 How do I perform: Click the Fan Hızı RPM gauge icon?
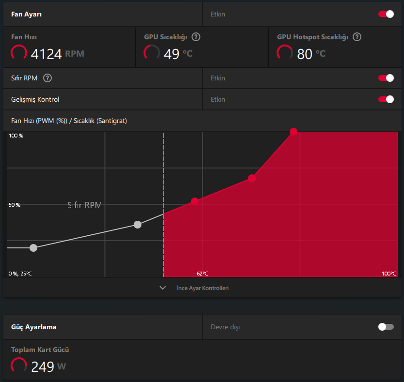19,53
